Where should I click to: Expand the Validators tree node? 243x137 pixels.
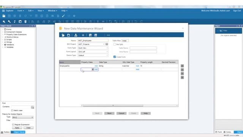pos(3,45)
